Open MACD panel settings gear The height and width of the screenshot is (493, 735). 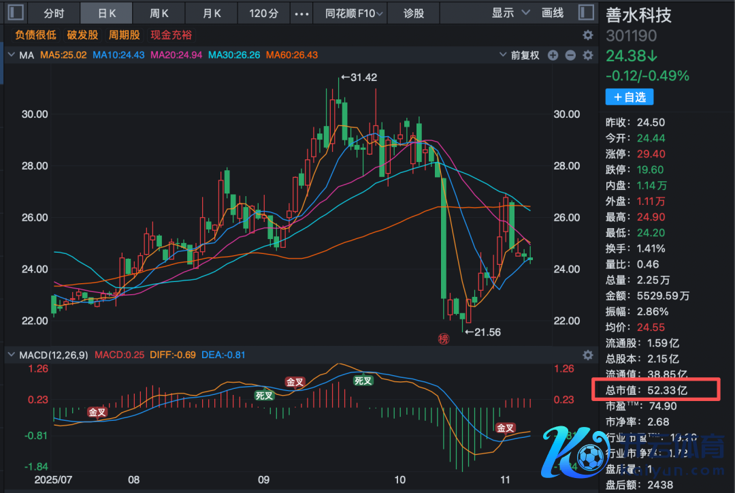coord(588,355)
